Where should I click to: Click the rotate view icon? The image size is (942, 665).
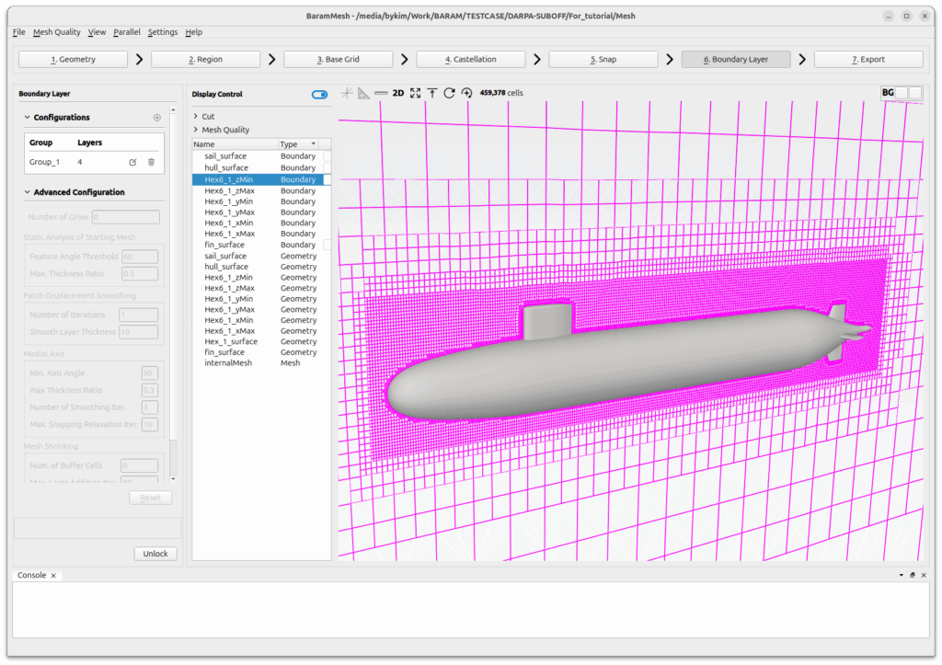449,93
